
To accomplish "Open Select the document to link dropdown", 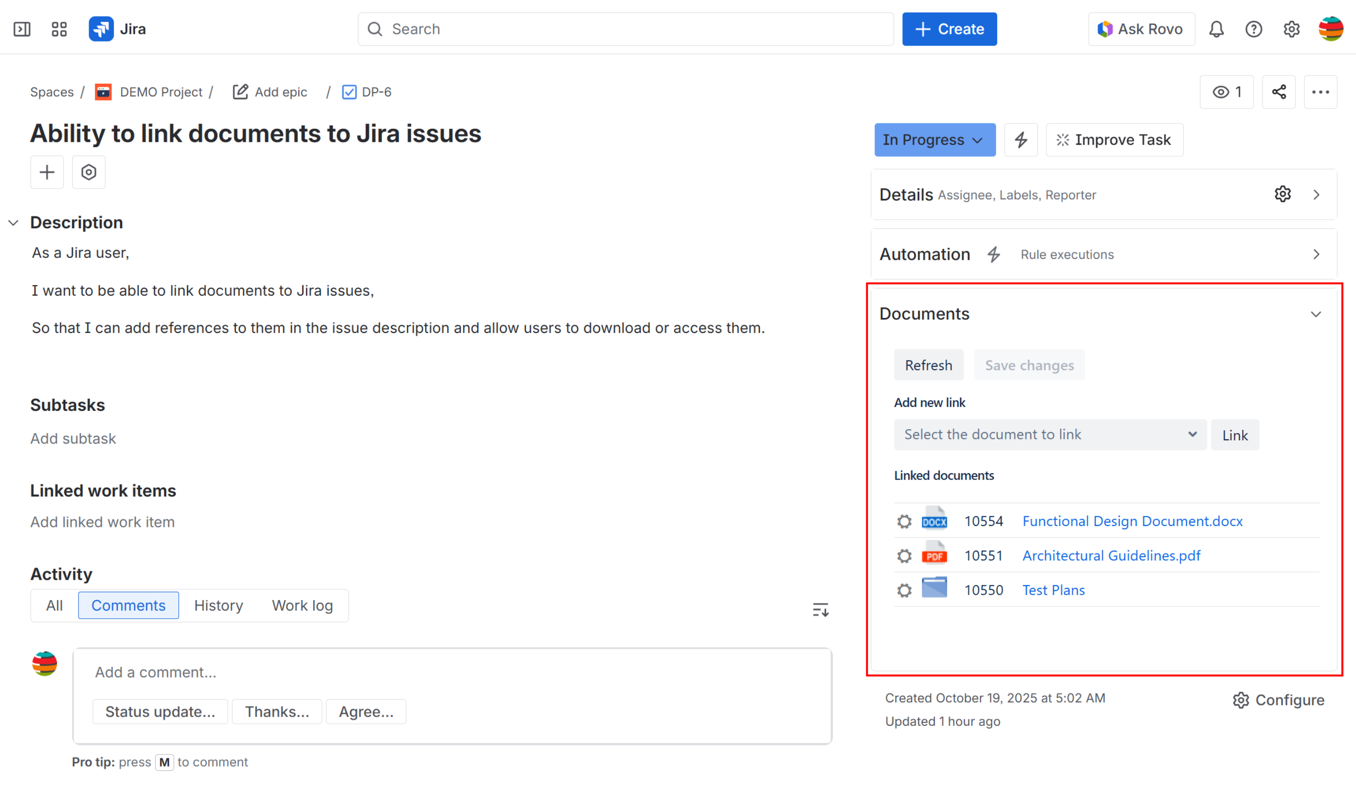I will click(1049, 435).
